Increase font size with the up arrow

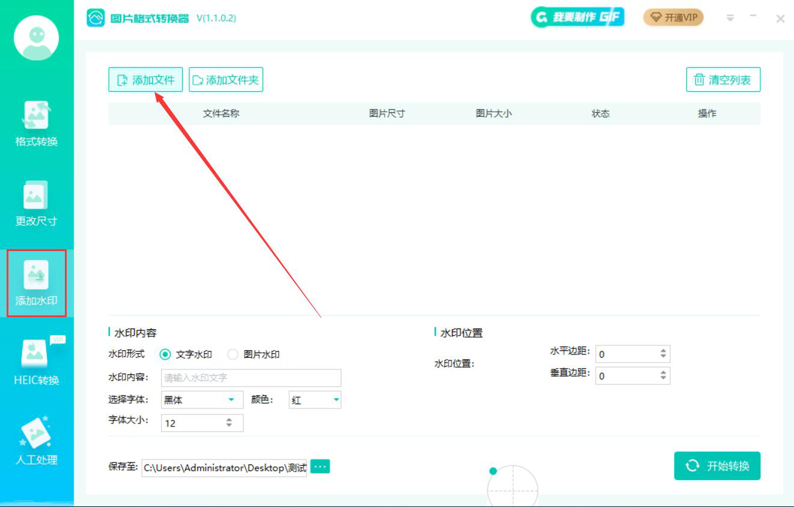pos(229,420)
